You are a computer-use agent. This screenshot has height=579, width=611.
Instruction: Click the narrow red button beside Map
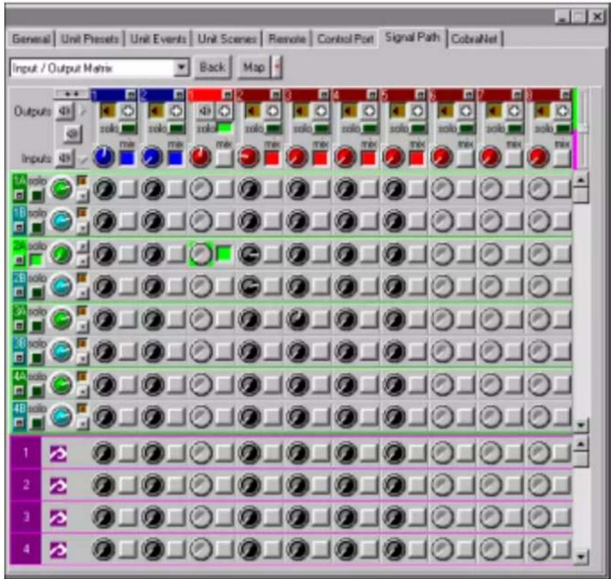coord(277,67)
